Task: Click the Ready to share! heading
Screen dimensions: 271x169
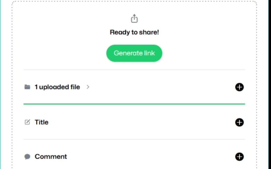Action: pyautogui.click(x=134, y=32)
